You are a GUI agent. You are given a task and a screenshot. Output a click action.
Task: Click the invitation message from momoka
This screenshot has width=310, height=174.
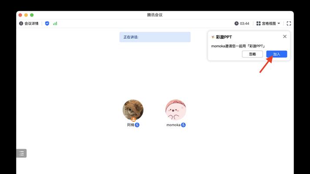pos(238,46)
